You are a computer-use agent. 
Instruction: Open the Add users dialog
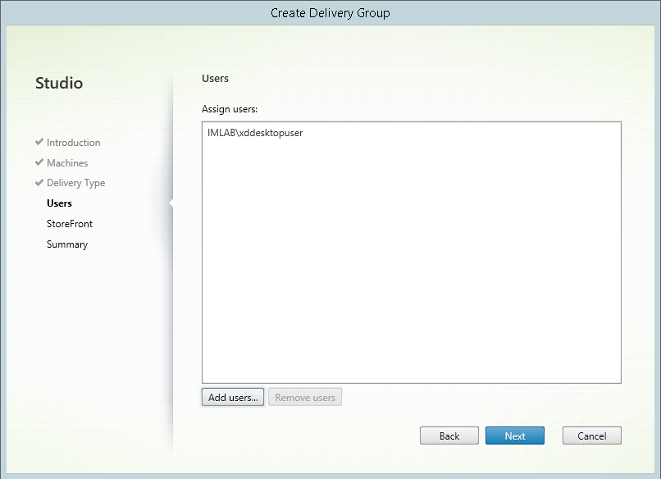pos(232,397)
